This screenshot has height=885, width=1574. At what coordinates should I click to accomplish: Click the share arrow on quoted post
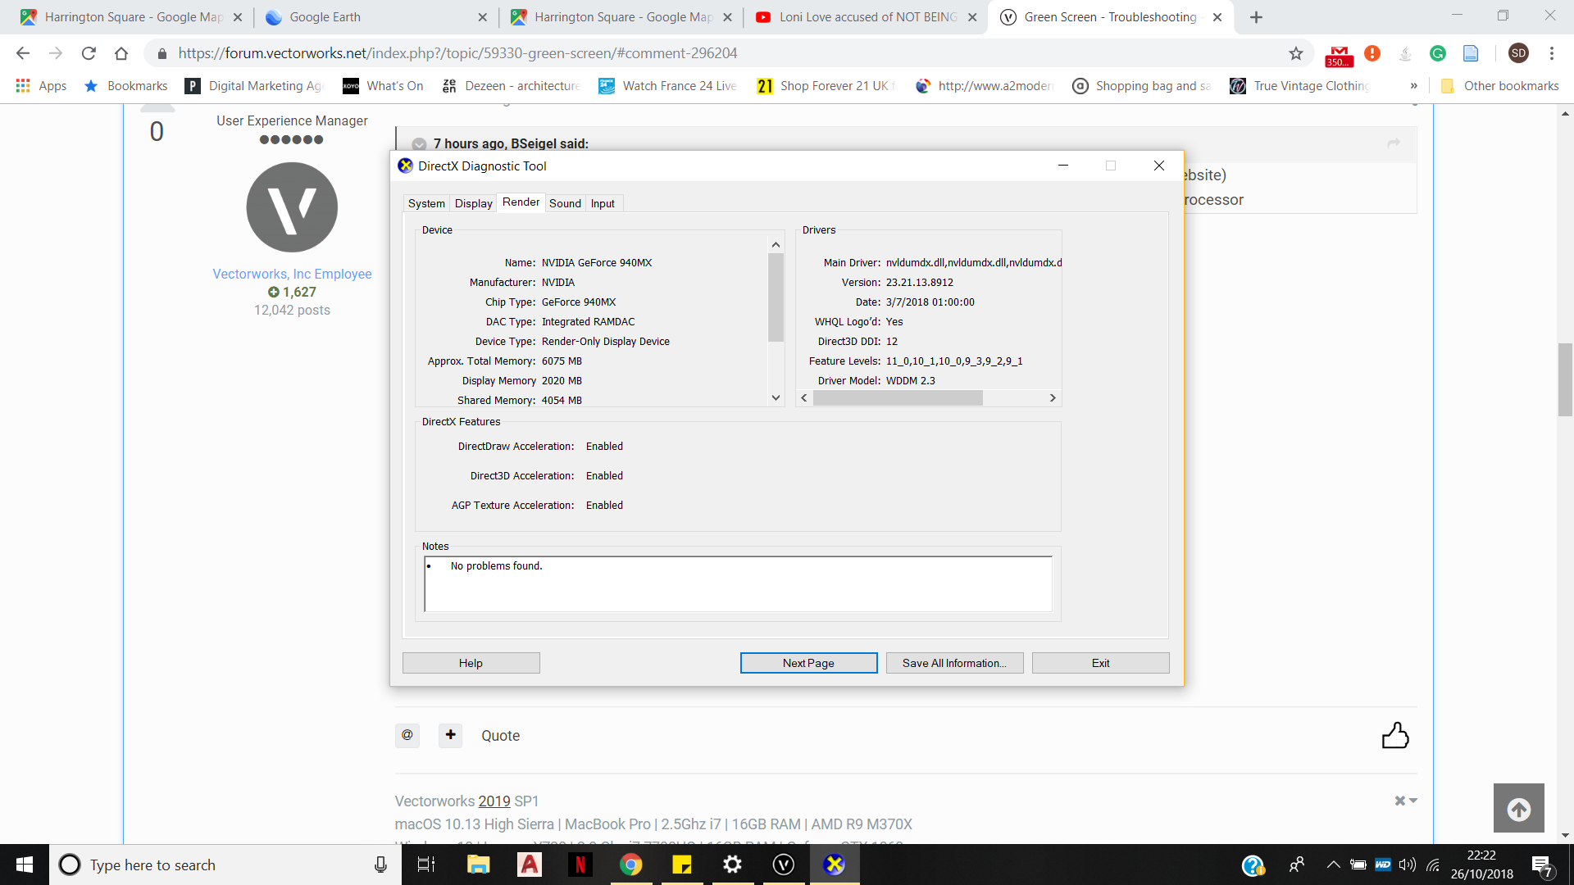coord(1393,143)
